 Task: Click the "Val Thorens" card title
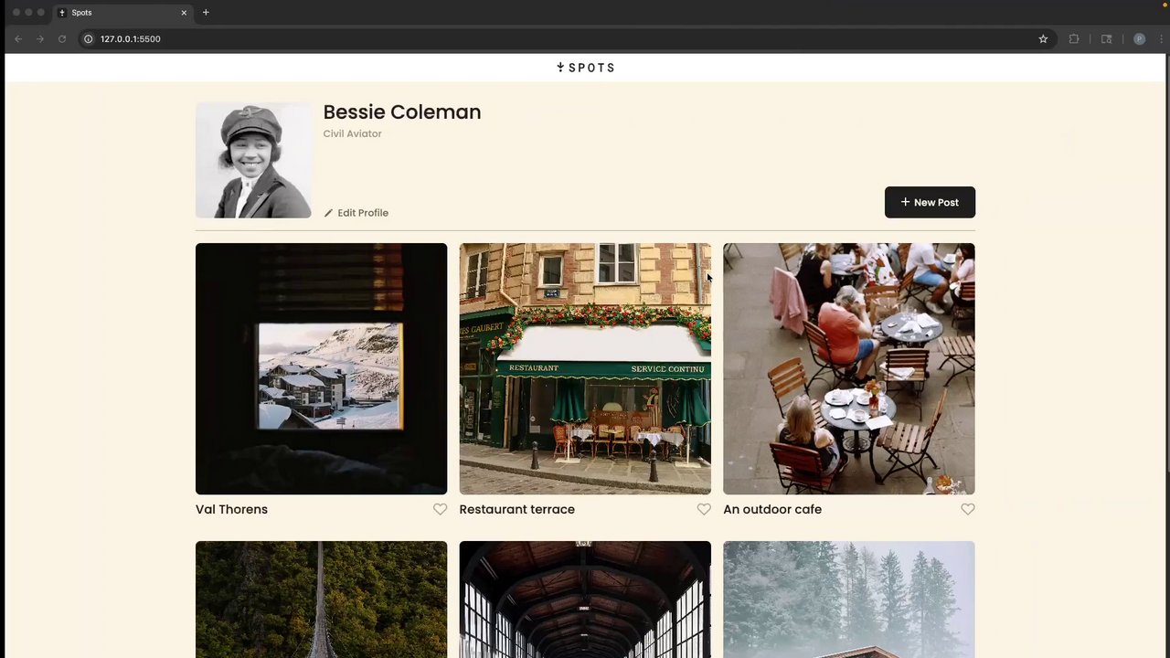231,510
